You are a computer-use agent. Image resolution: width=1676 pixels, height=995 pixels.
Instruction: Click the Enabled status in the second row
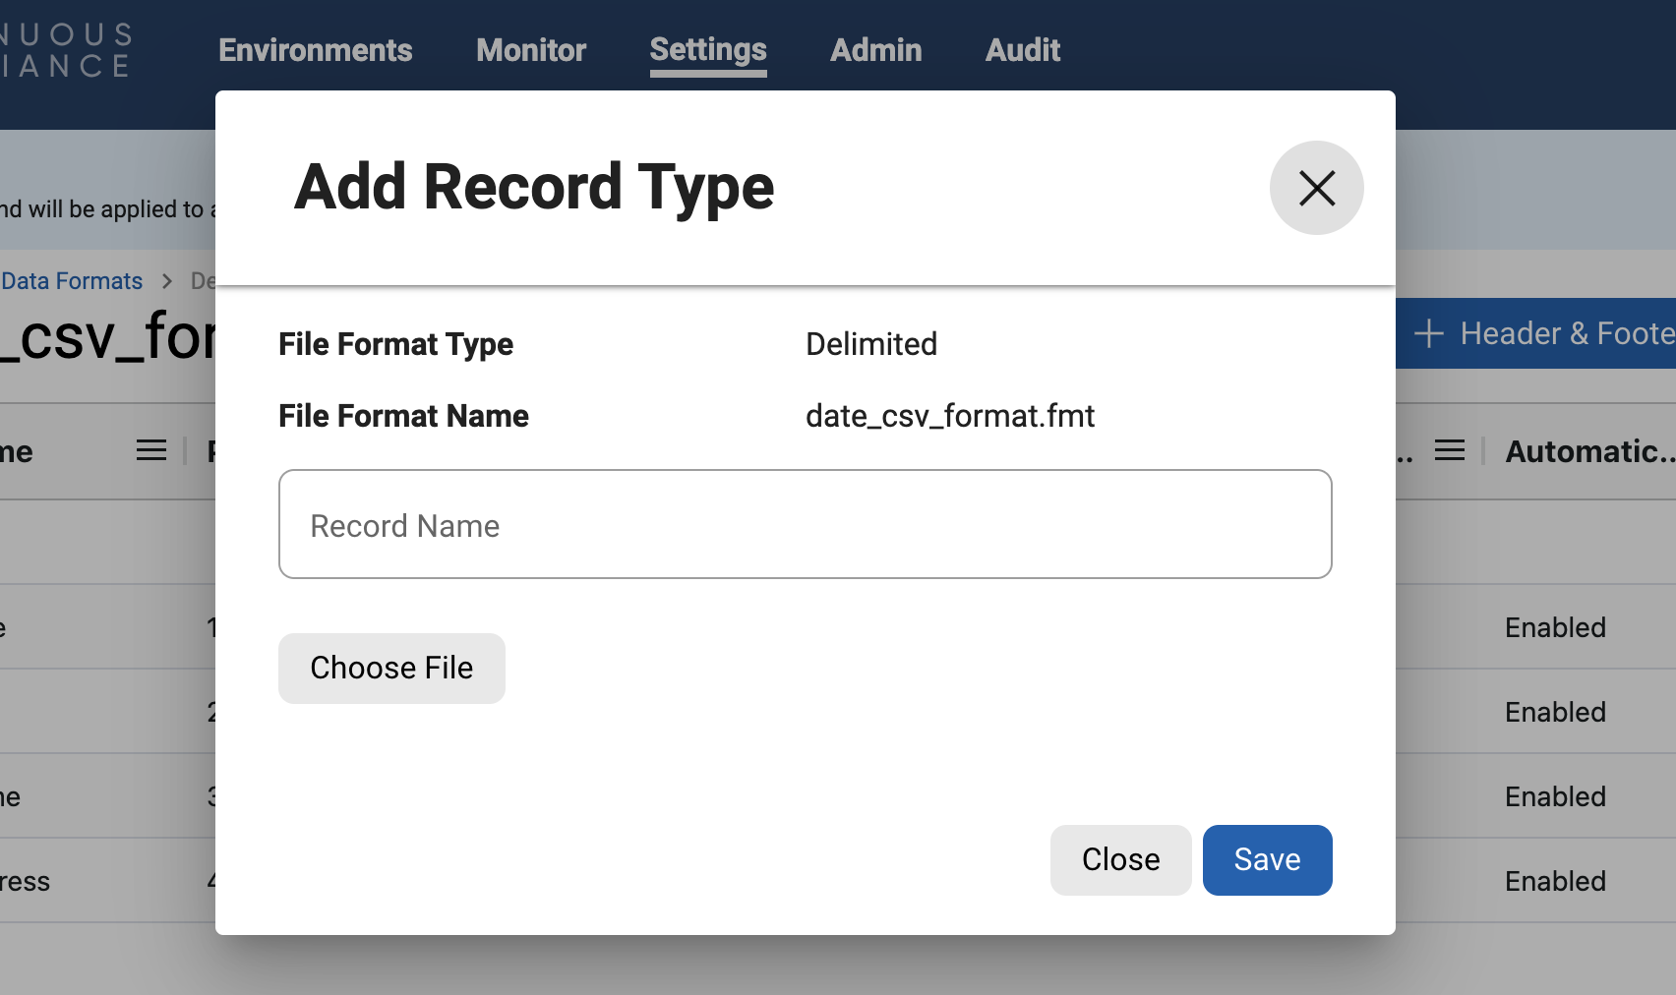1555,712
